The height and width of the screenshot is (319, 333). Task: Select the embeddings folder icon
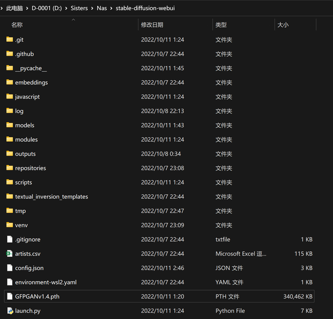point(9,82)
